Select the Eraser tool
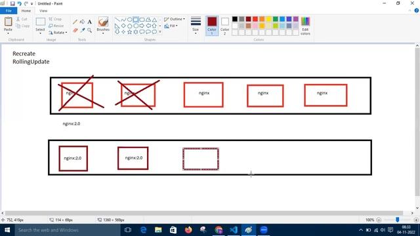This screenshot has height=236, width=420. pyautogui.click(x=75, y=30)
